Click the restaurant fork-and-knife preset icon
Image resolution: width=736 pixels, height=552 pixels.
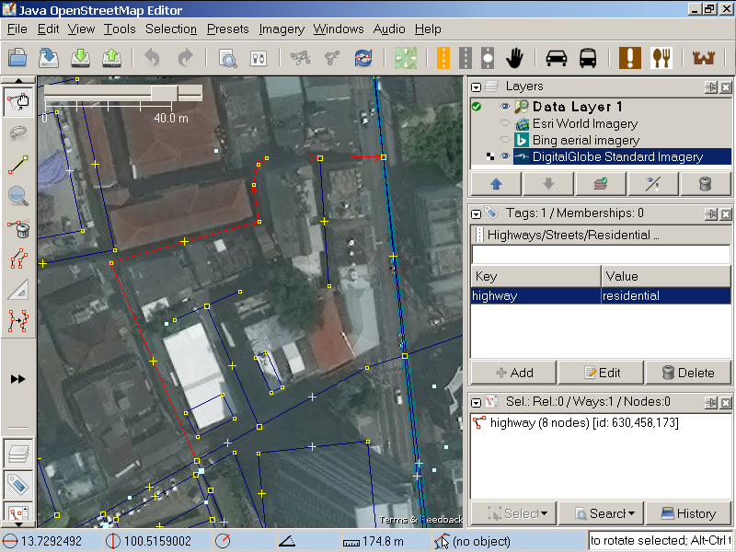[x=662, y=58]
